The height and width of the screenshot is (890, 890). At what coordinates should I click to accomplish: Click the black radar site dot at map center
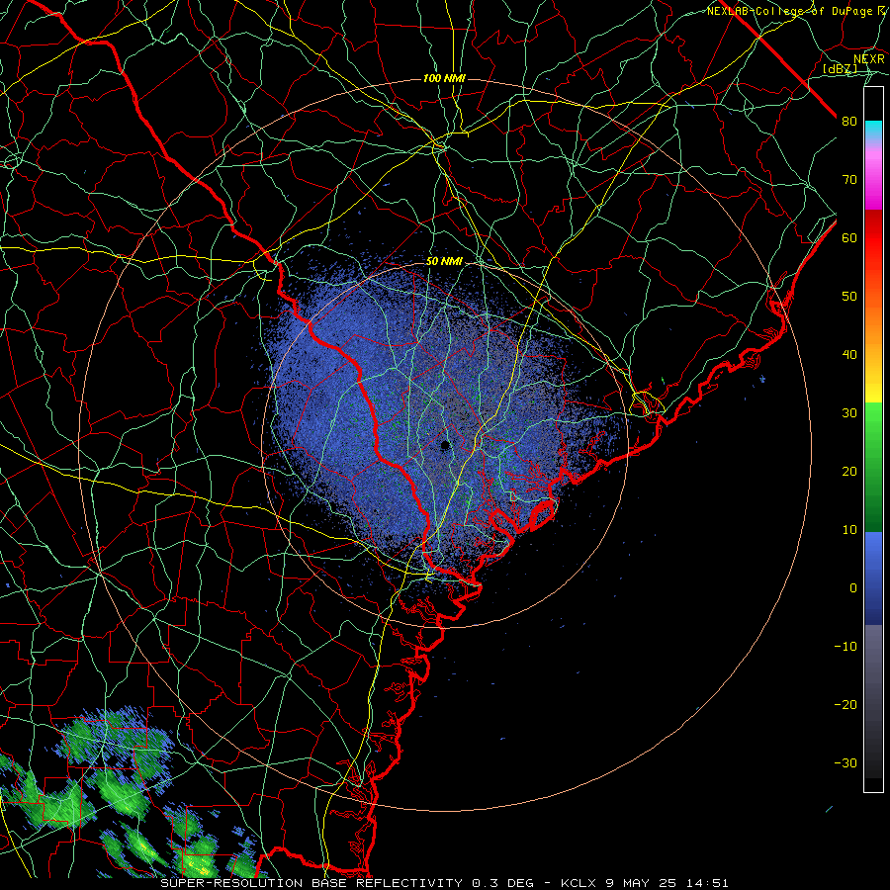445,445
